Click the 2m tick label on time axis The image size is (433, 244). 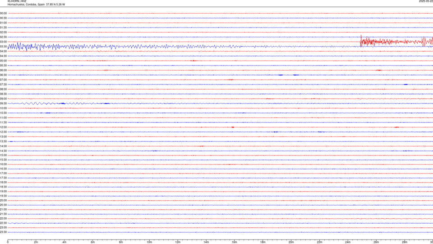pos(36,242)
